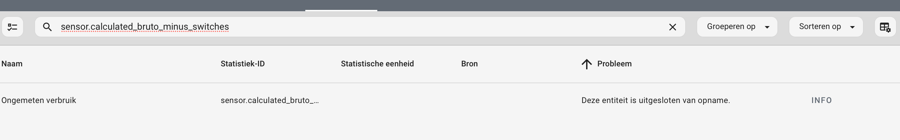Click the sensor.calculated_bruto_ statistic ID cell
The image size is (900, 140).
pos(269,101)
